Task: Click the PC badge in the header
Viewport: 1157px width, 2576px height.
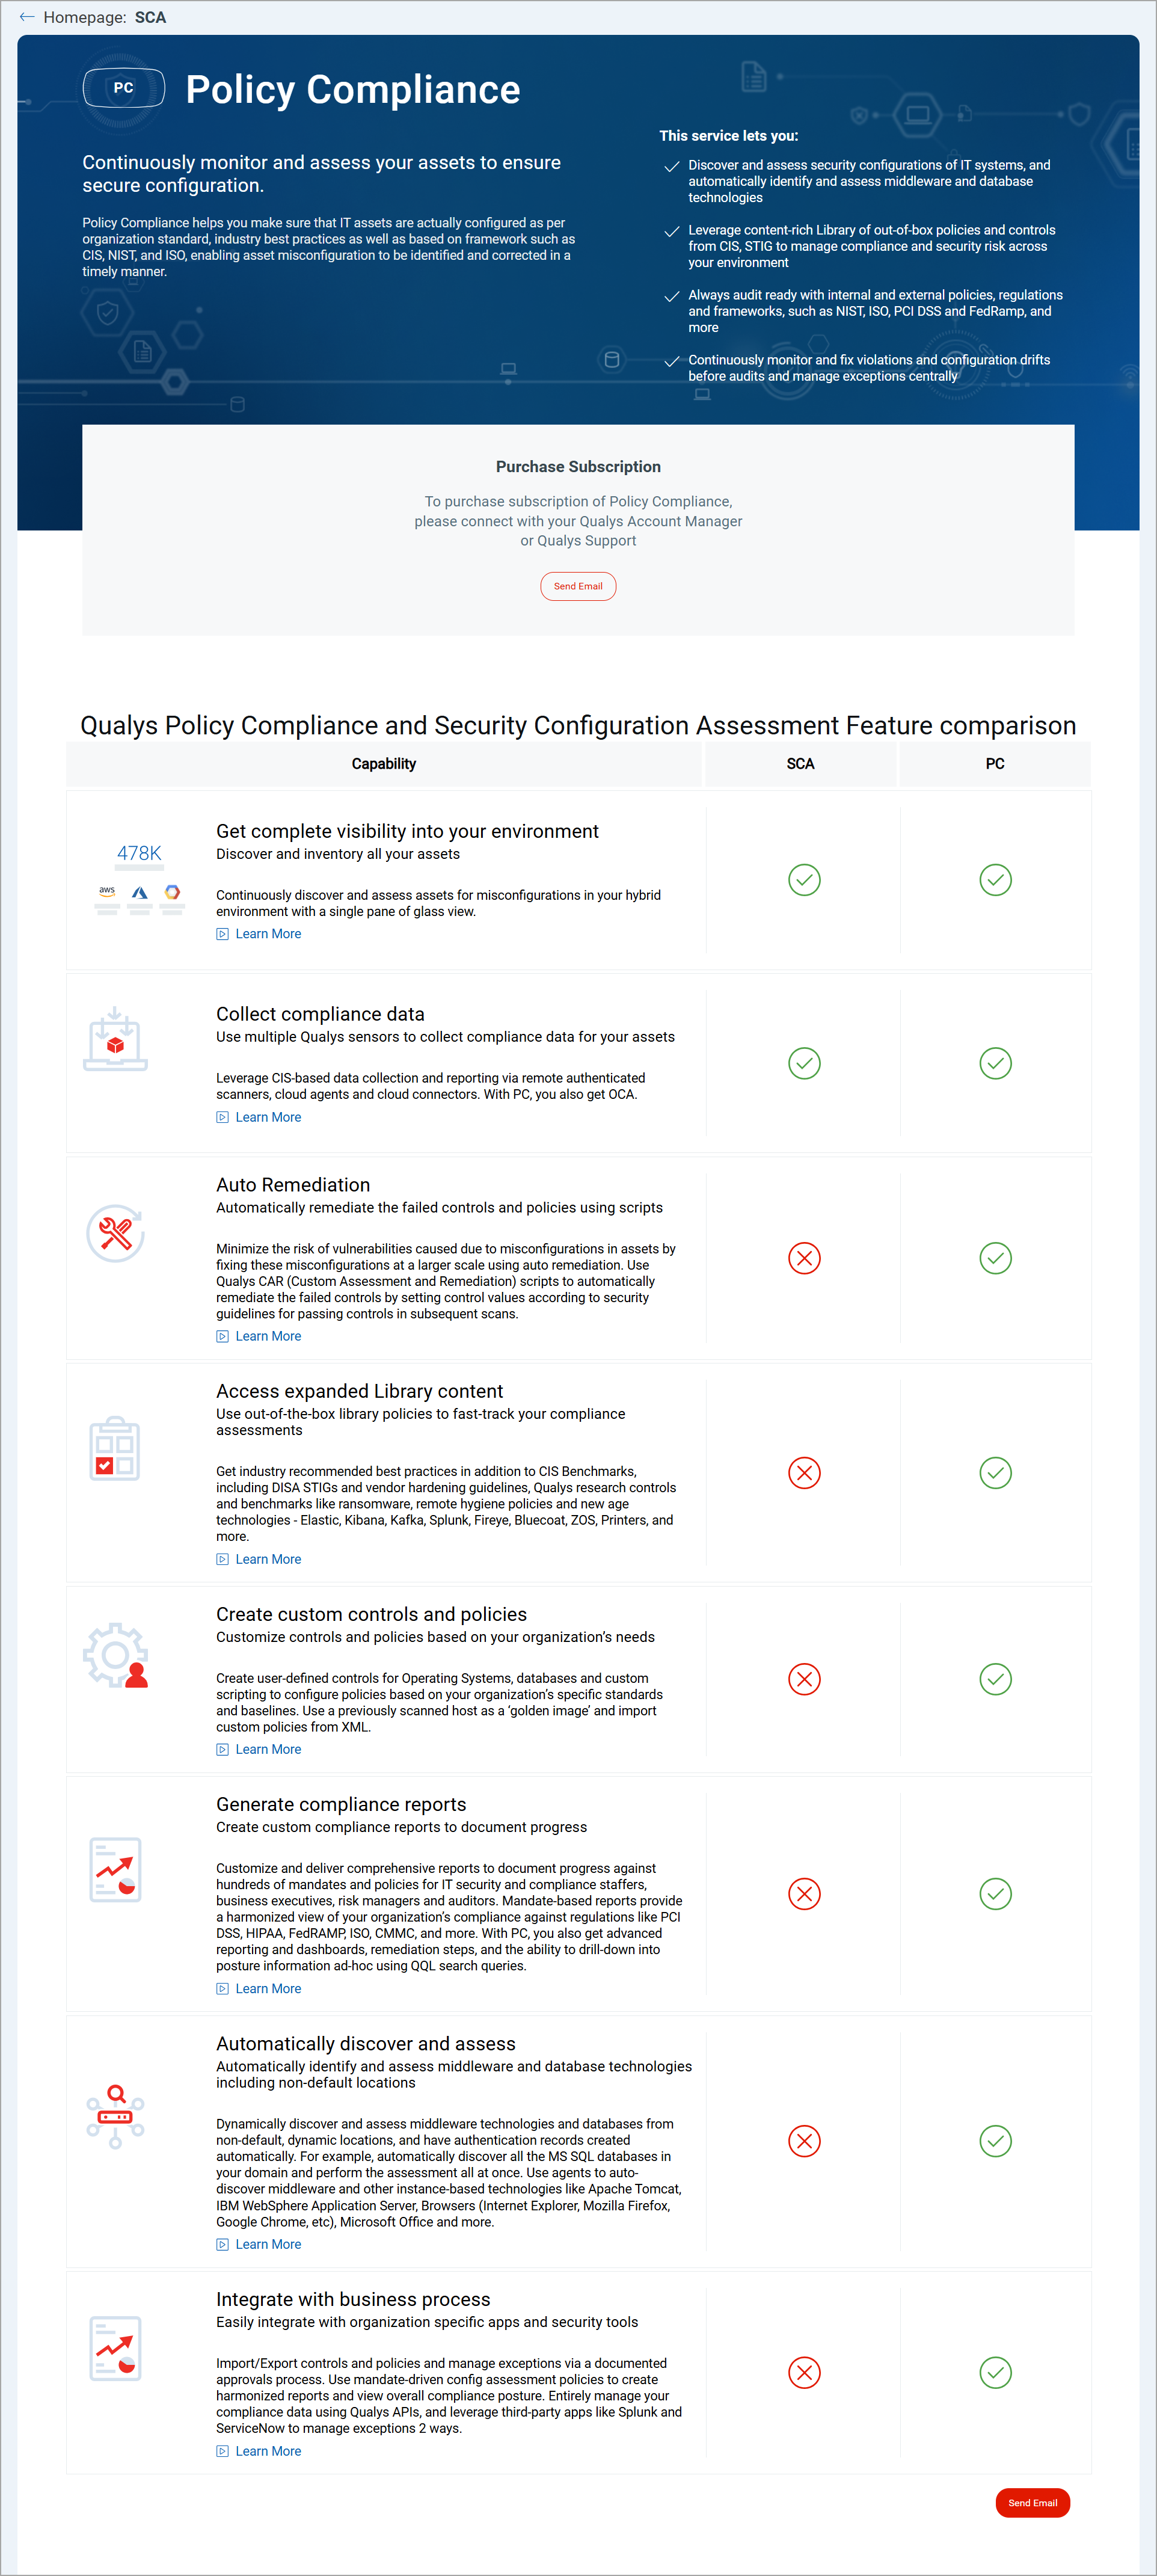Action: tap(124, 88)
